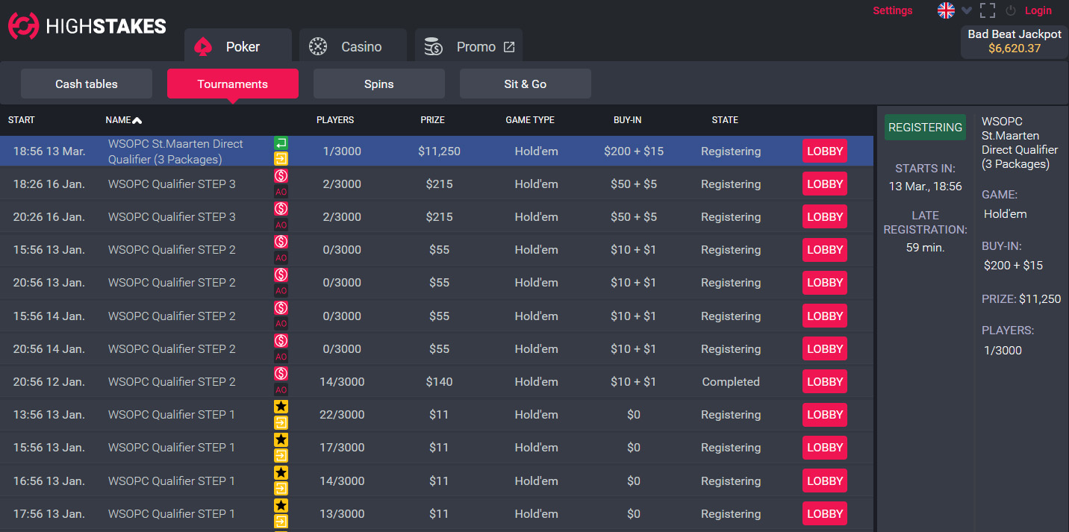The height and width of the screenshot is (532, 1069).
Task: Switch to the Casino tab
Action: click(352, 47)
